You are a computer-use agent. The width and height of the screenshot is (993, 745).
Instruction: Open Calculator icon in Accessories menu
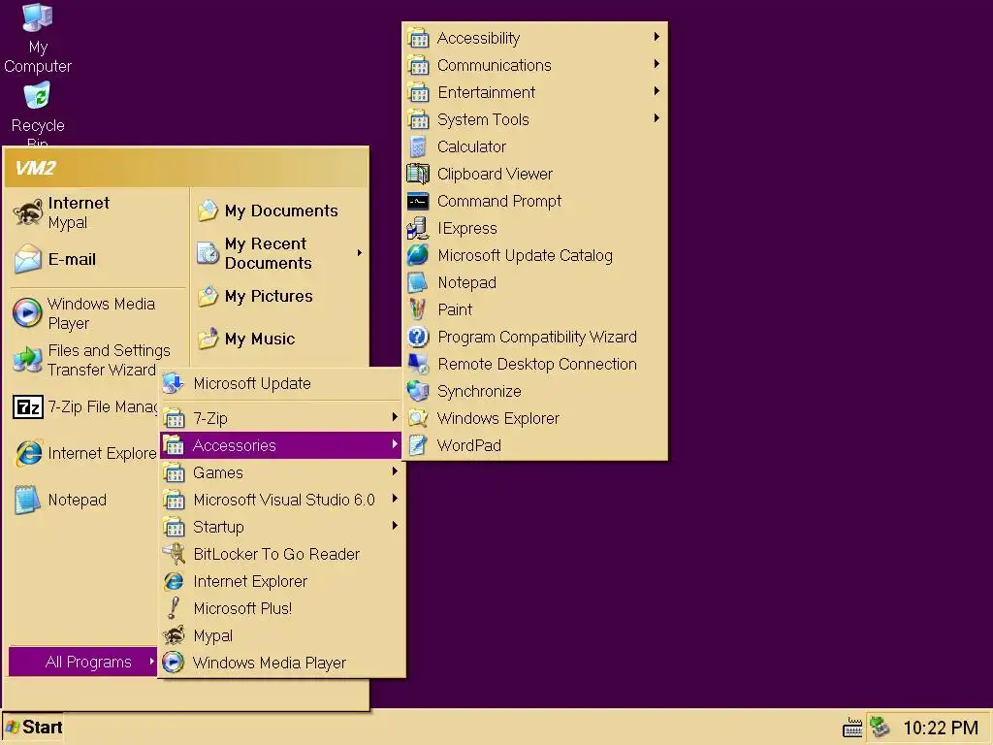click(418, 147)
